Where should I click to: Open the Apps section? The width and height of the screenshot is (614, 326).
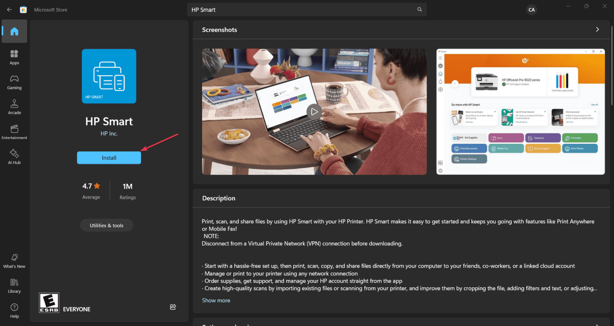point(14,57)
